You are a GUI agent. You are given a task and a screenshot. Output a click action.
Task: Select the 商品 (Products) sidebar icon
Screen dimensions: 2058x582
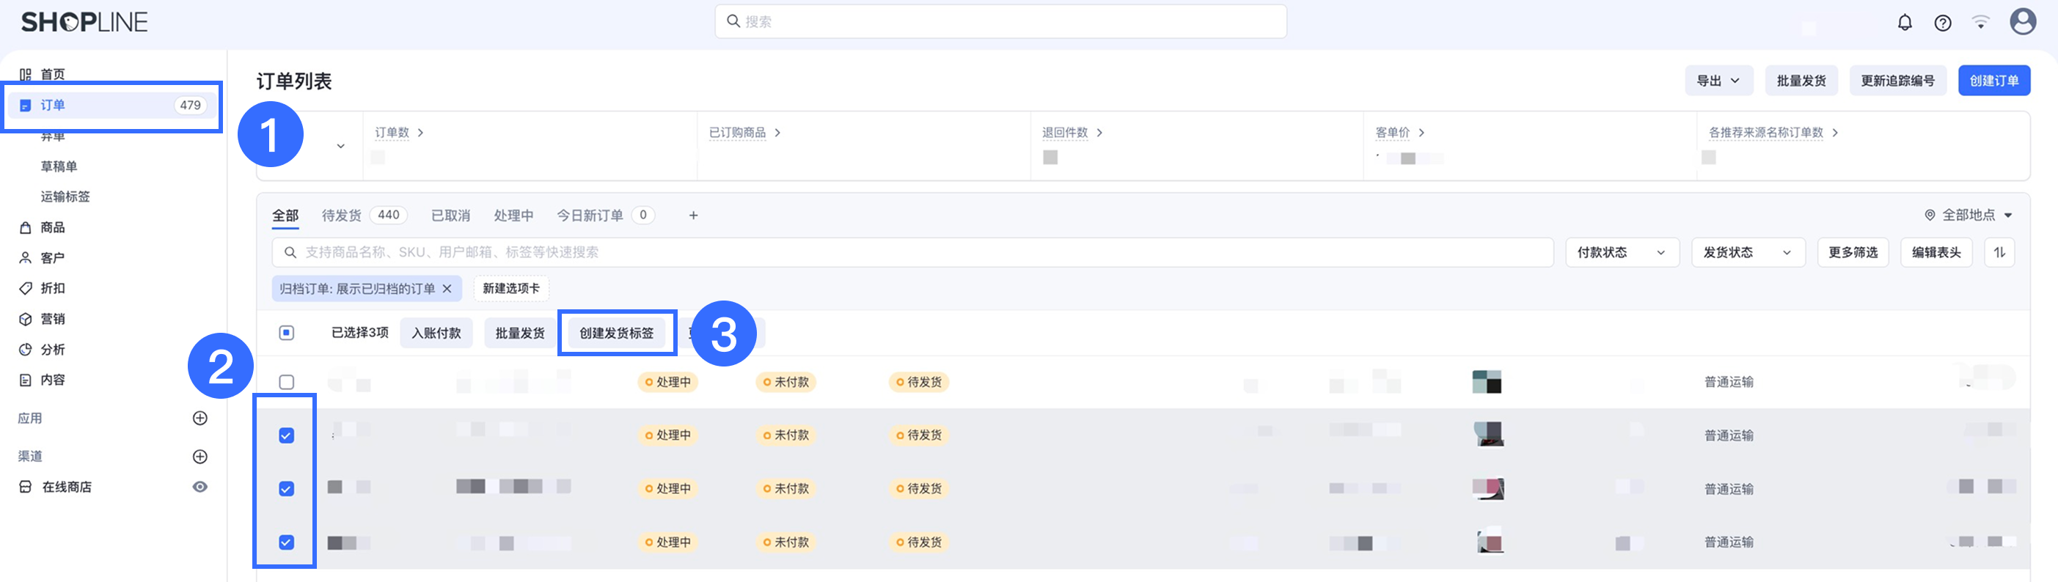tap(26, 226)
